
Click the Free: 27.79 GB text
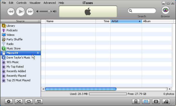click(137, 94)
